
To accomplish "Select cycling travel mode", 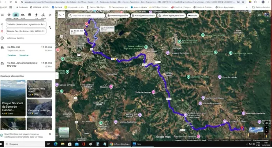I will 43,15.
